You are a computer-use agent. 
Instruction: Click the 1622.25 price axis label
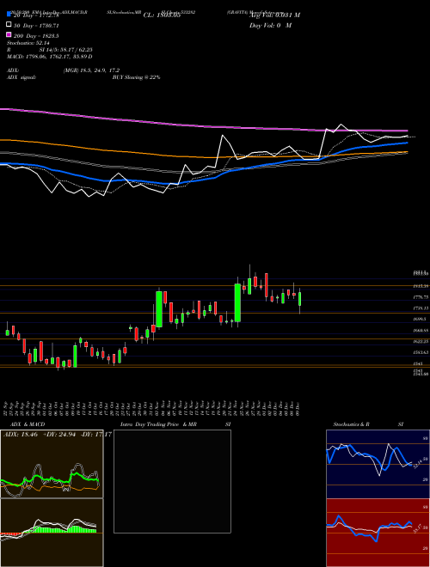(421, 341)
